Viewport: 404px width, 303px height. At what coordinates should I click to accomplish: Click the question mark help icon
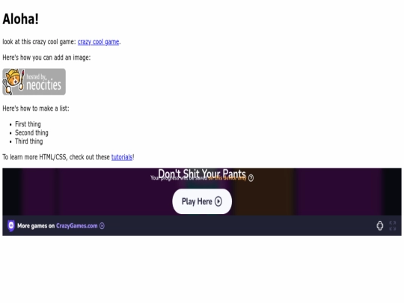[251, 178]
